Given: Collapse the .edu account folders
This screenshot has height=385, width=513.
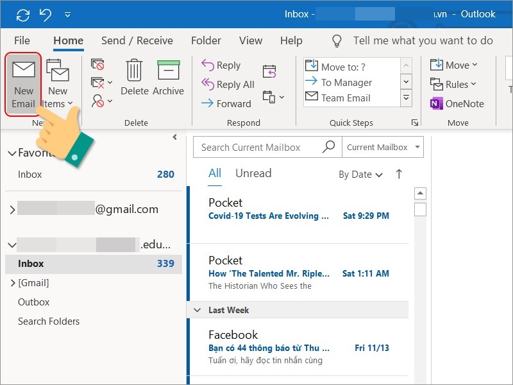Looking at the screenshot, I should tap(12, 245).
